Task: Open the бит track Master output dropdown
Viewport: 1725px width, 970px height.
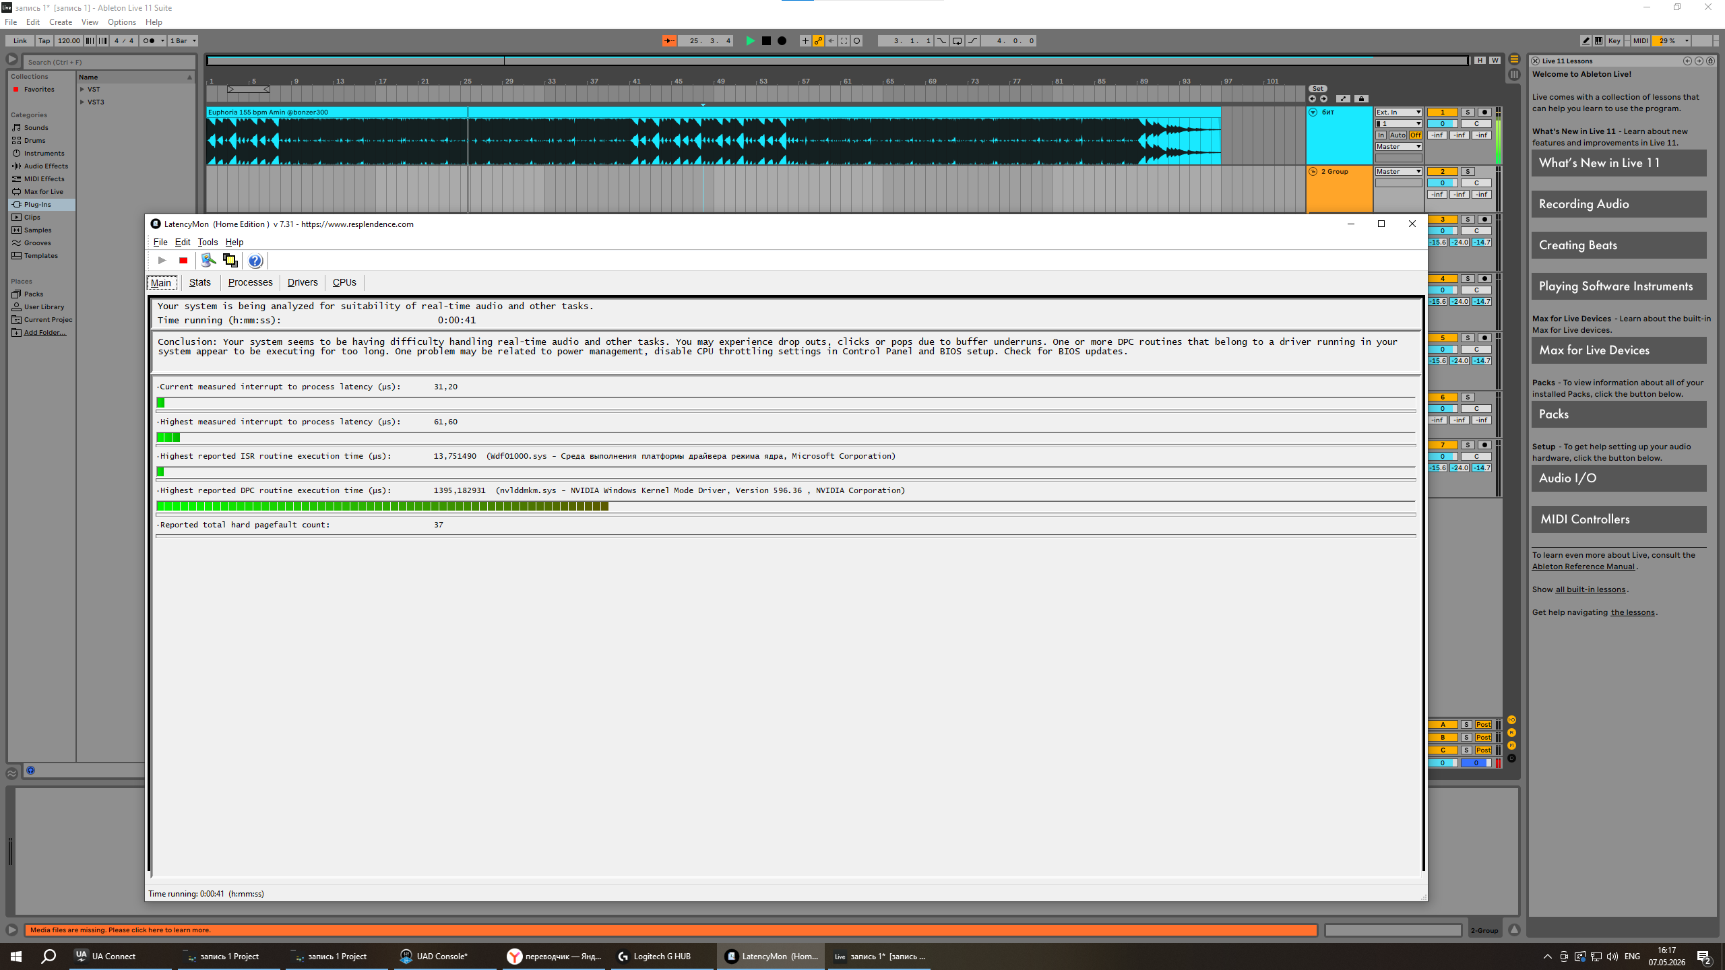Action: [x=1398, y=147]
